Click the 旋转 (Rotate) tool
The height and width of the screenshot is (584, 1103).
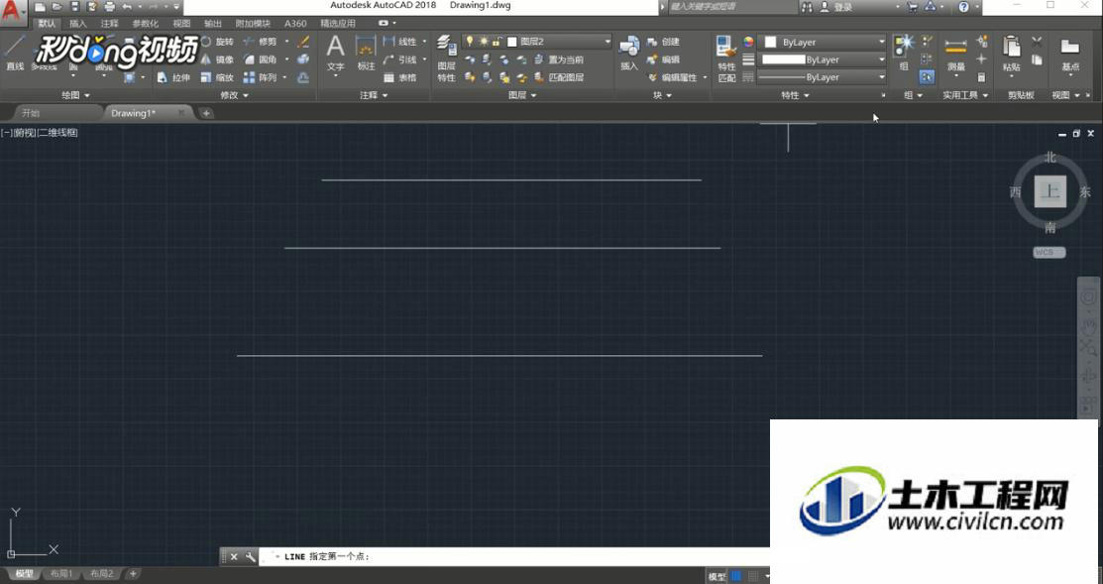217,43
